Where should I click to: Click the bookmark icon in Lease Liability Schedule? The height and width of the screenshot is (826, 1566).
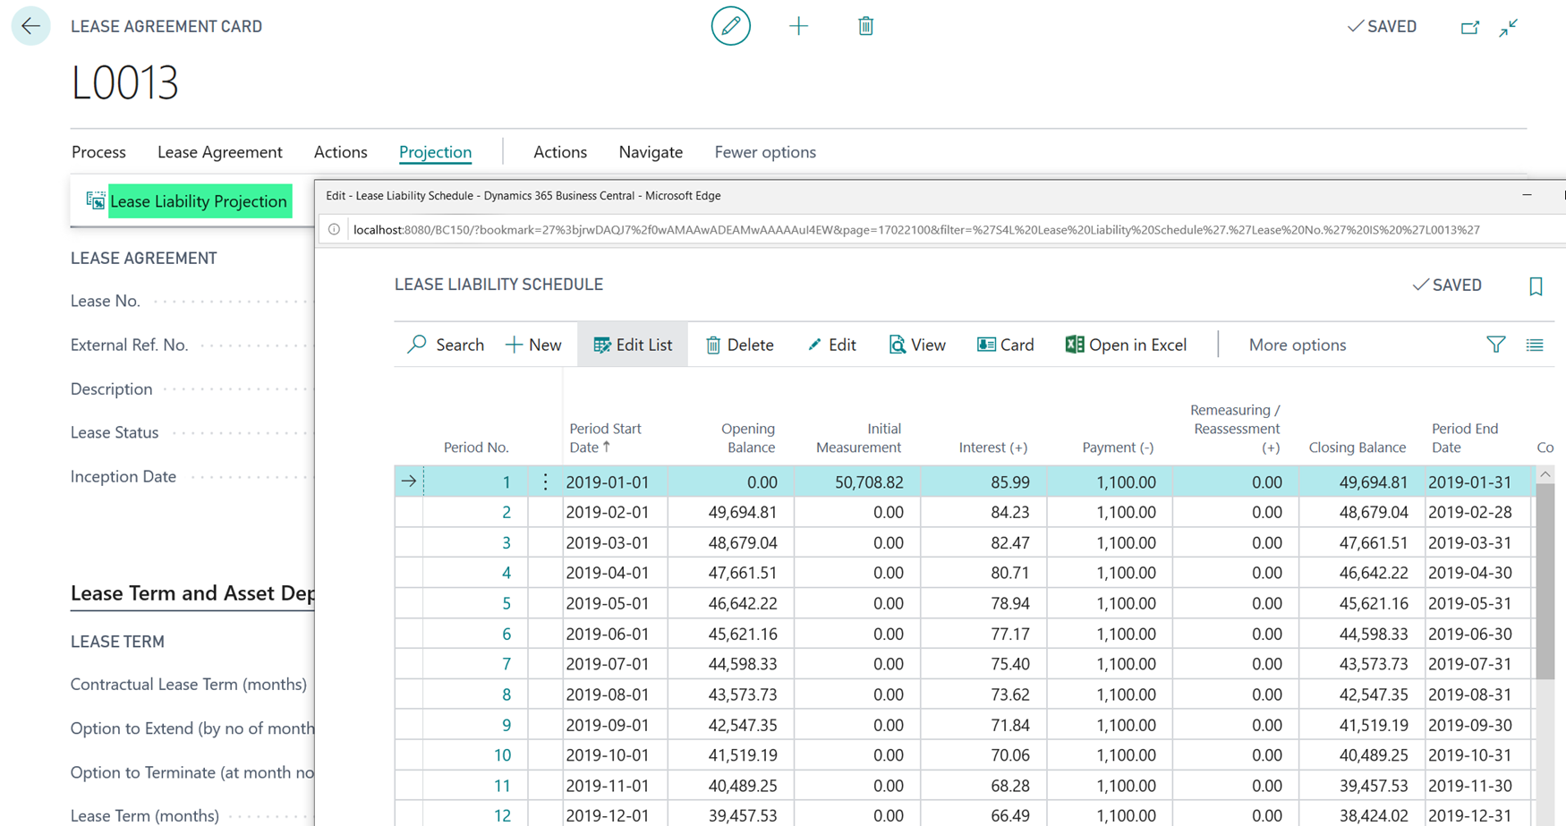(x=1536, y=285)
